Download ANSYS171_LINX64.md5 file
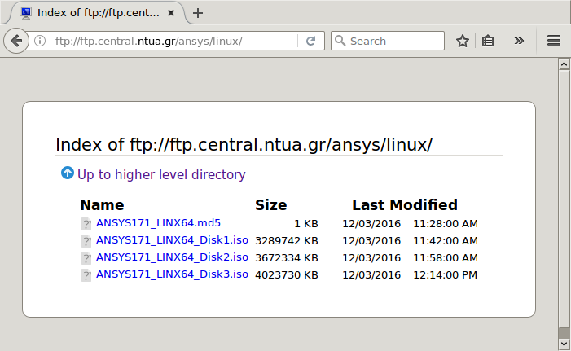The width and height of the screenshot is (571, 351). coord(158,223)
